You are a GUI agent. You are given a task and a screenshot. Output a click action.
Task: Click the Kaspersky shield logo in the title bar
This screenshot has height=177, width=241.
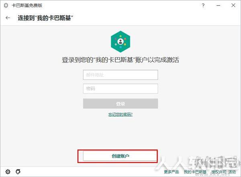pos(6,5)
